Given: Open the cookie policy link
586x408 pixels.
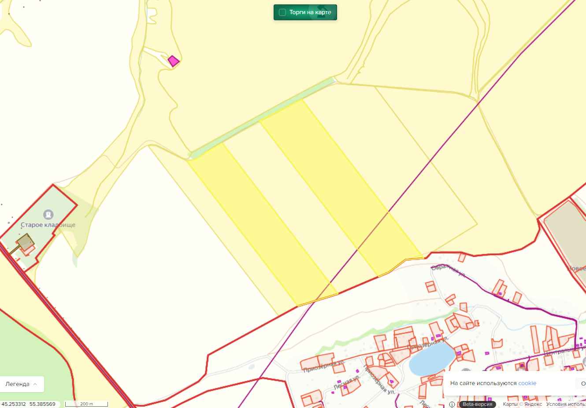Looking at the screenshot, I should tap(527, 383).
